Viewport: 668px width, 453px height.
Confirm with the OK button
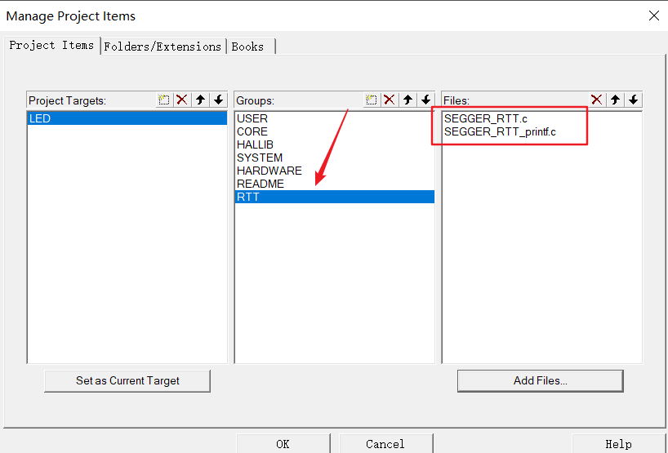(283, 444)
